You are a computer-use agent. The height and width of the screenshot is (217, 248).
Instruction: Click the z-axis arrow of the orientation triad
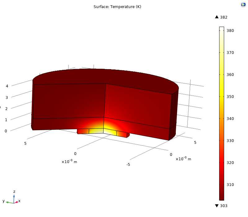pyautogui.click(x=14, y=198)
